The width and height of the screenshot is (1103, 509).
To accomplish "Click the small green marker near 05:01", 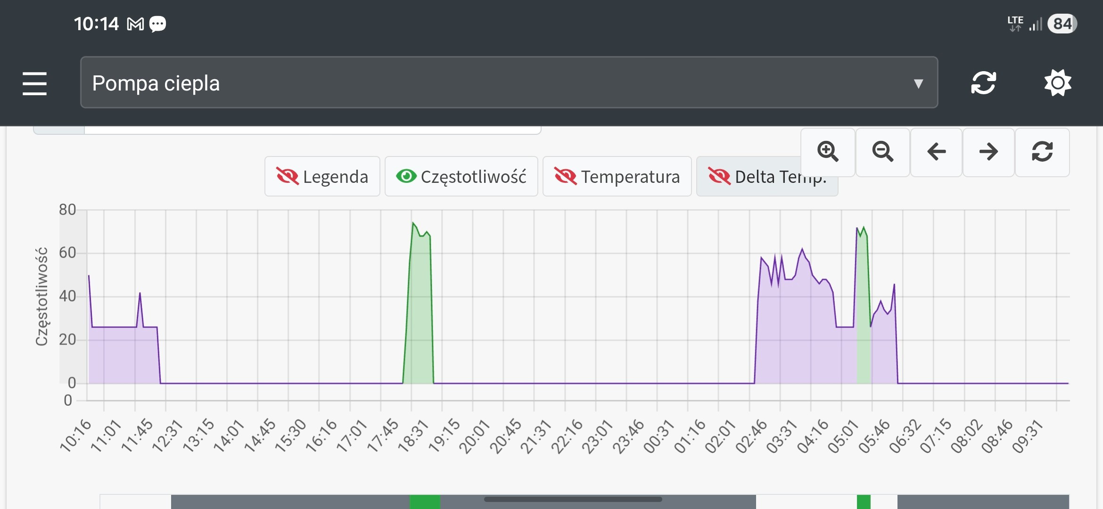I will [864, 502].
